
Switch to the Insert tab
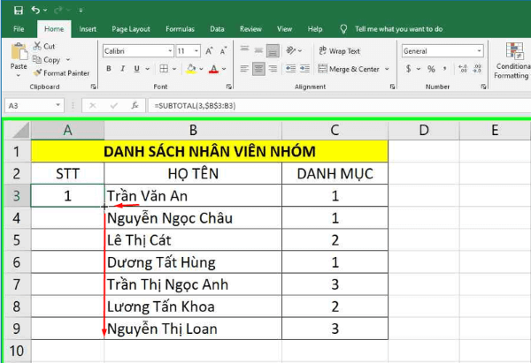[x=88, y=29]
